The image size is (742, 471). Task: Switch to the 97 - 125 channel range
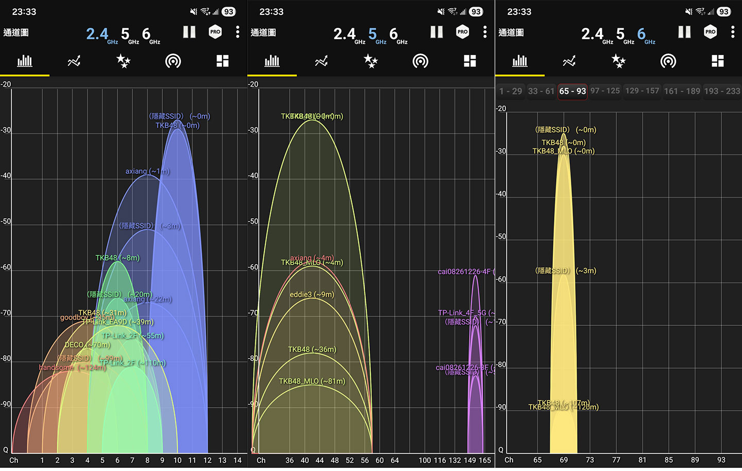click(x=605, y=91)
